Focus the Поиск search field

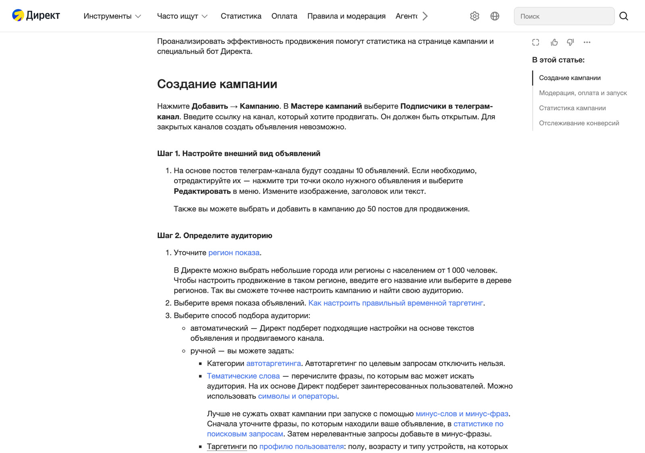[564, 16]
